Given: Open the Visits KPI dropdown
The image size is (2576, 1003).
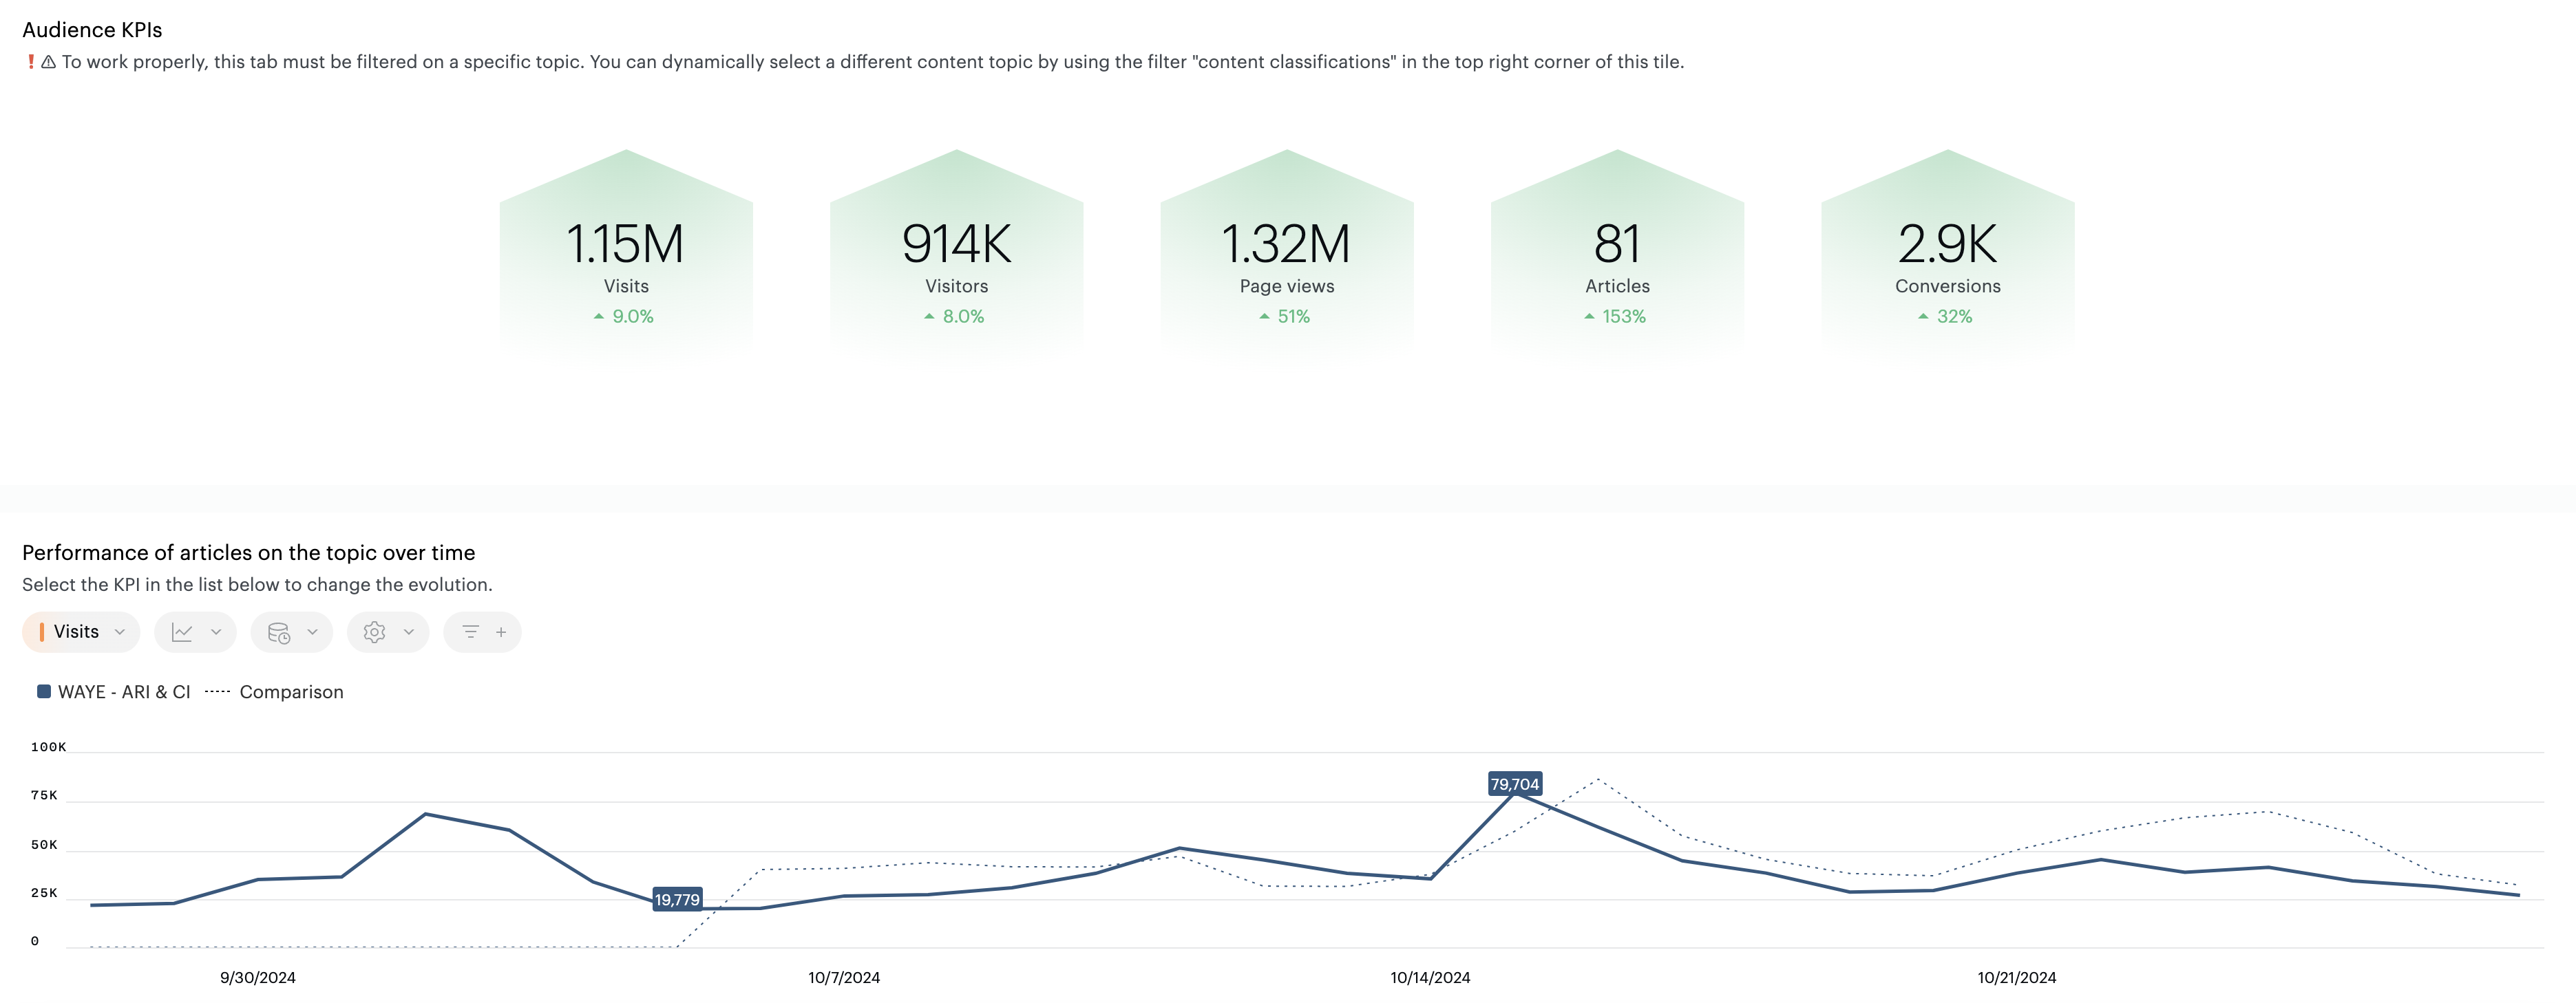Looking at the screenshot, I should coord(81,632).
